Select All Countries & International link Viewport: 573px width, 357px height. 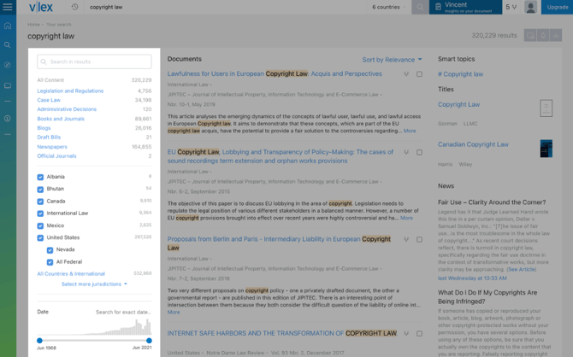tap(71, 274)
